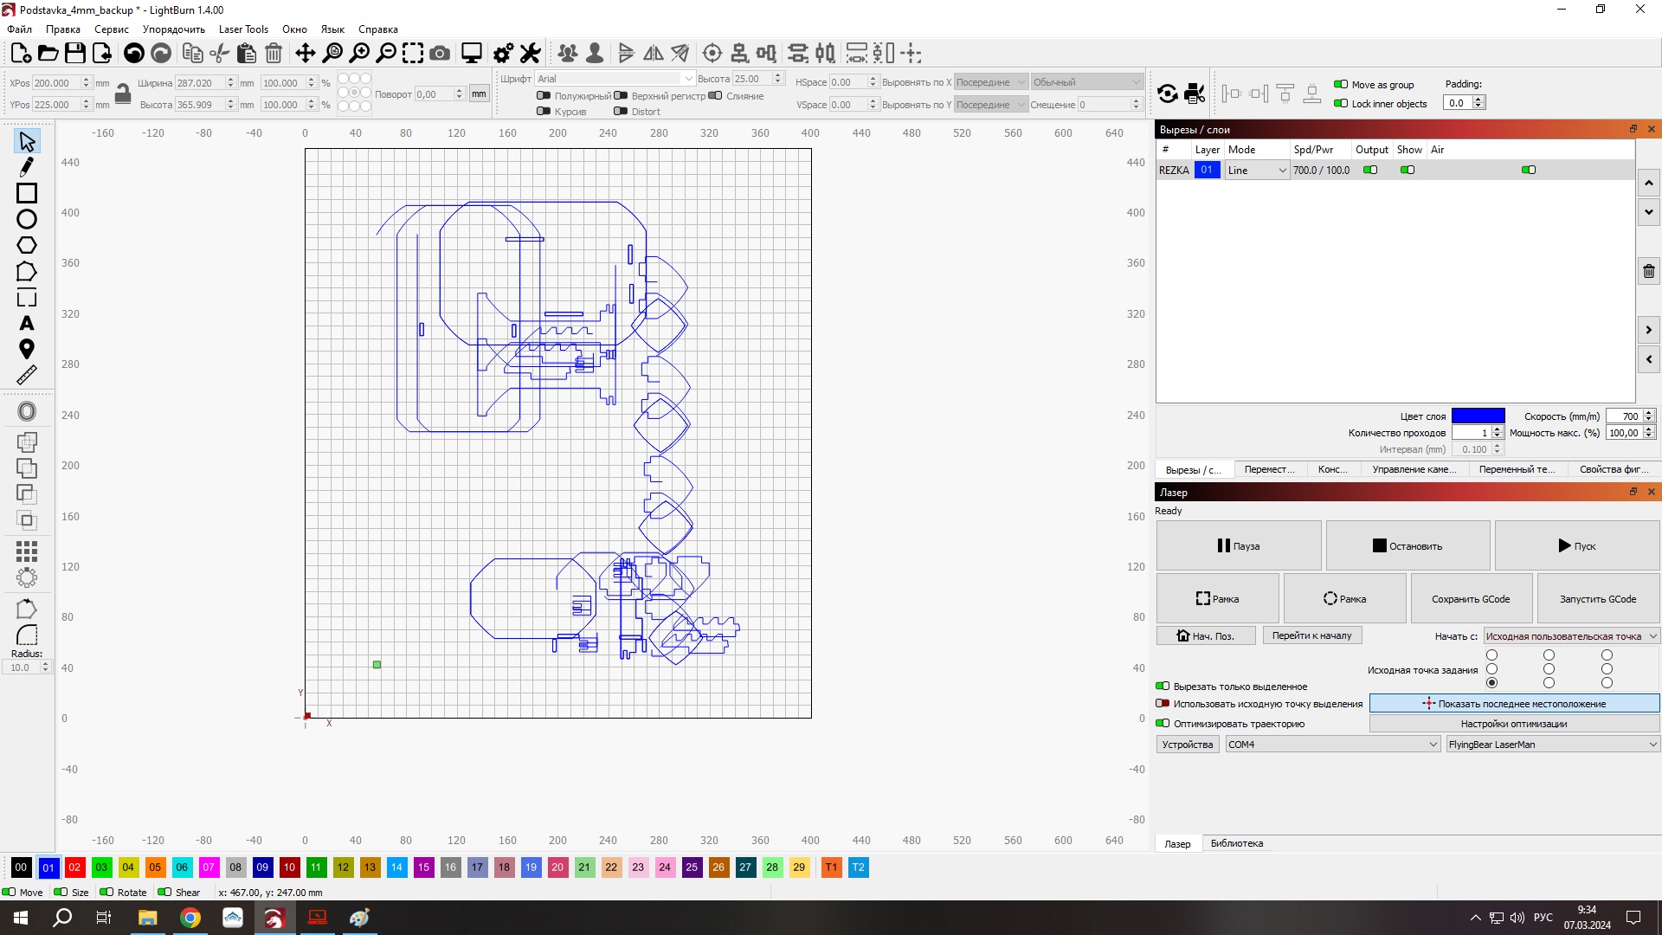
Task: Click the Save disk icon
Action: pos(75,54)
